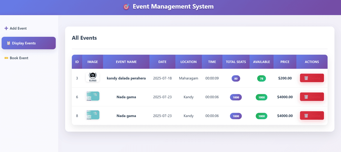Click the plus icon beside Add Event

tap(6, 28)
